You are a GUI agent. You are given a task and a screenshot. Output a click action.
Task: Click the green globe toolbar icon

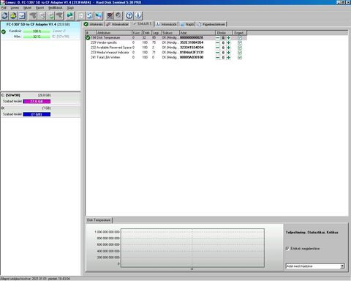coord(70,16)
